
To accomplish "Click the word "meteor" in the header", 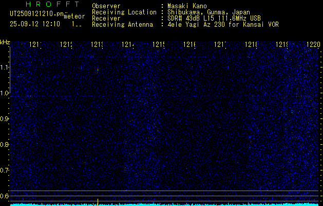I will click(x=74, y=16).
